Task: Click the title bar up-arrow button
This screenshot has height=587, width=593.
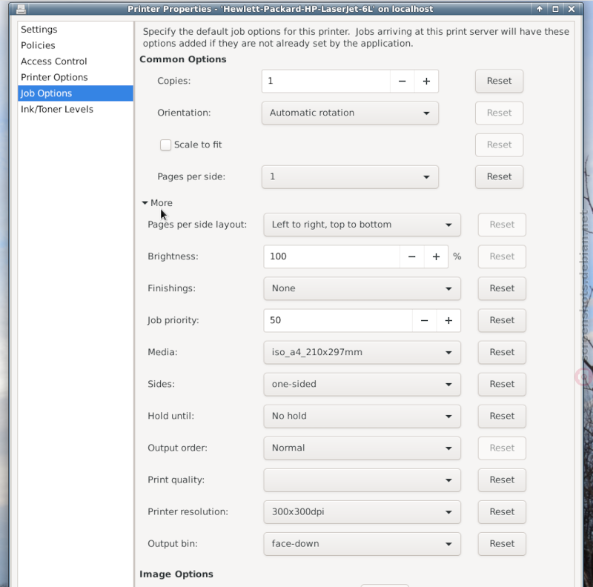Action: [x=540, y=9]
